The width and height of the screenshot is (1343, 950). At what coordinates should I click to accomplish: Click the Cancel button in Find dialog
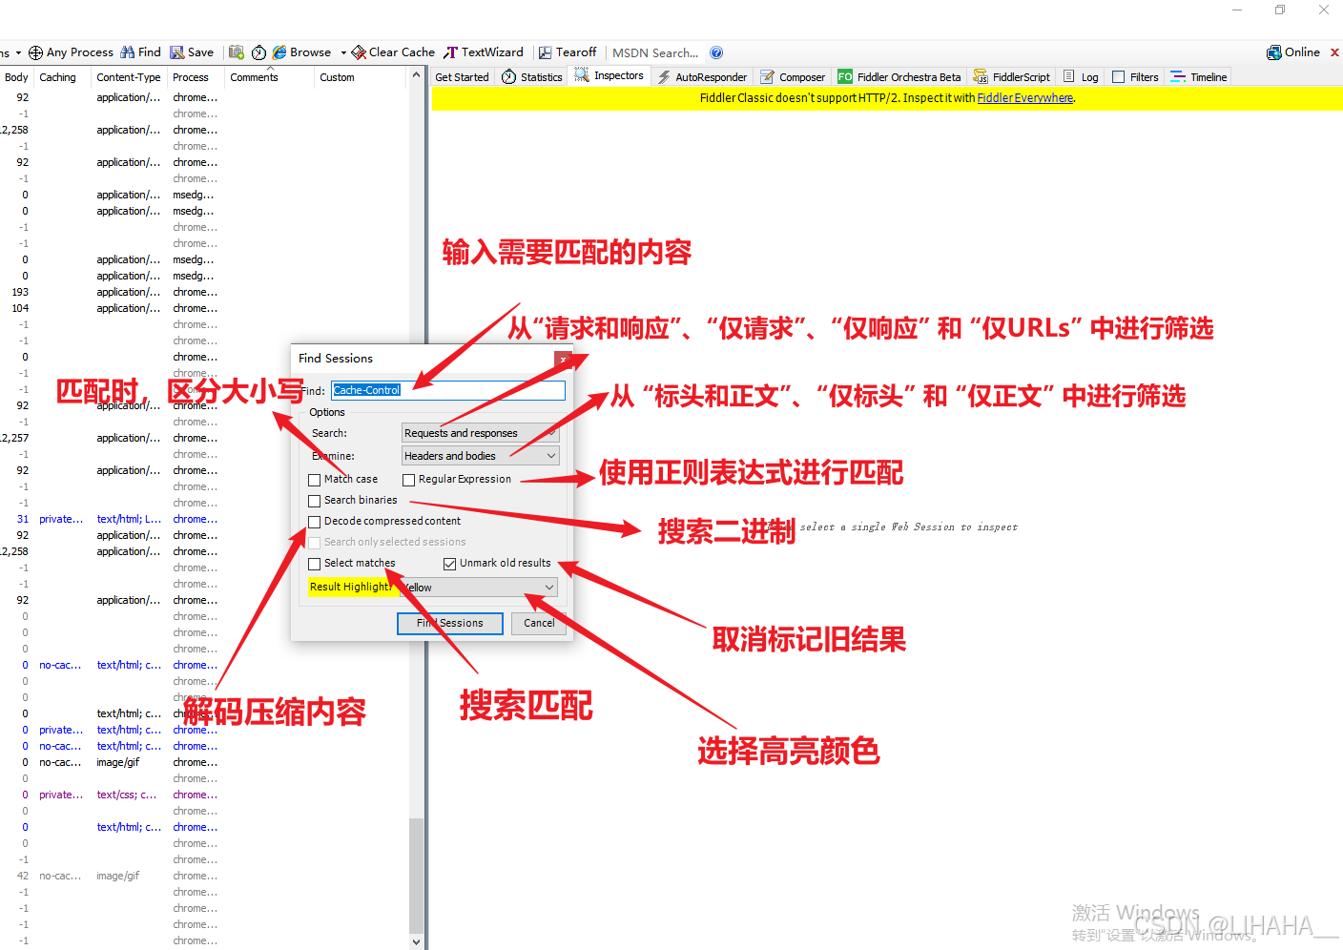(x=539, y=623)
